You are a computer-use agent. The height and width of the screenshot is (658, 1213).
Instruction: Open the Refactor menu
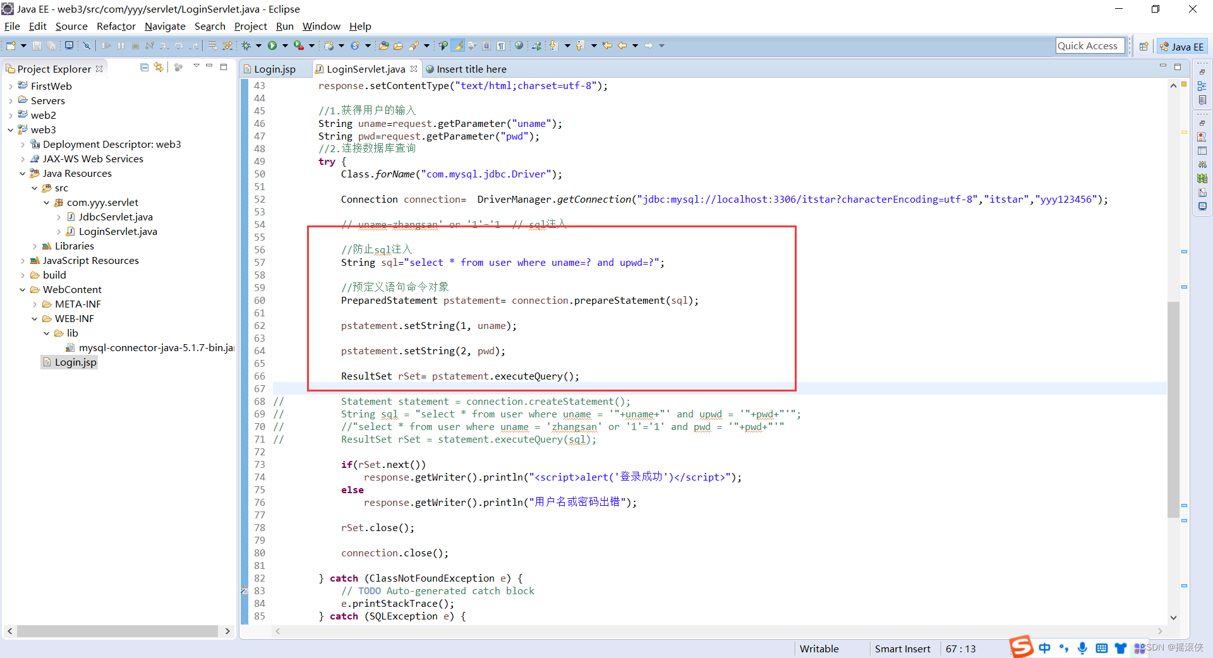pos(116,26)
